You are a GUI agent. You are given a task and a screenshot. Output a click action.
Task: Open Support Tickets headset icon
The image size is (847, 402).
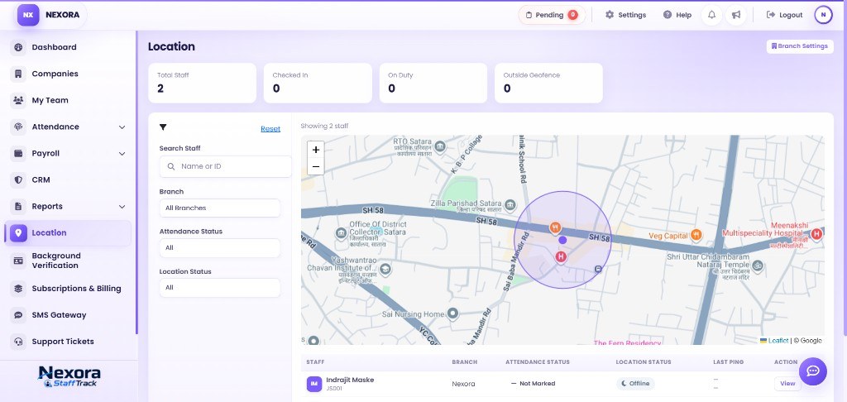[x=18, y=342]
